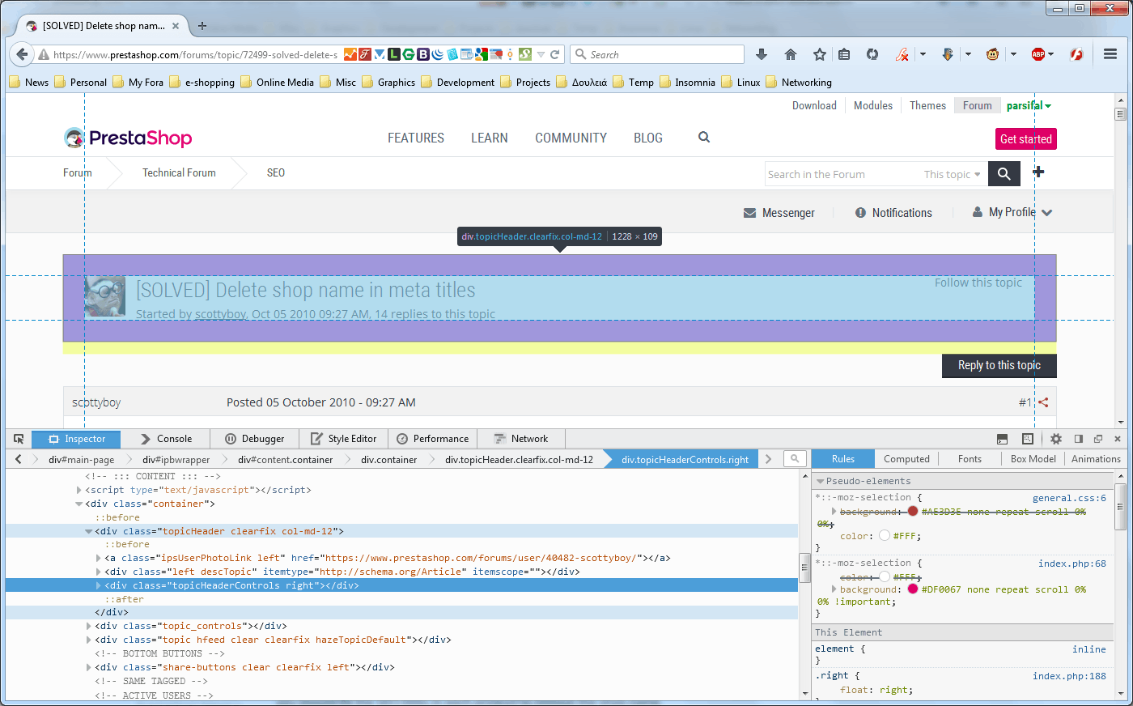This screenshot has height=706, width=1133.
Task: Focus the browser Search box
Action: click(x=657, y=54)
